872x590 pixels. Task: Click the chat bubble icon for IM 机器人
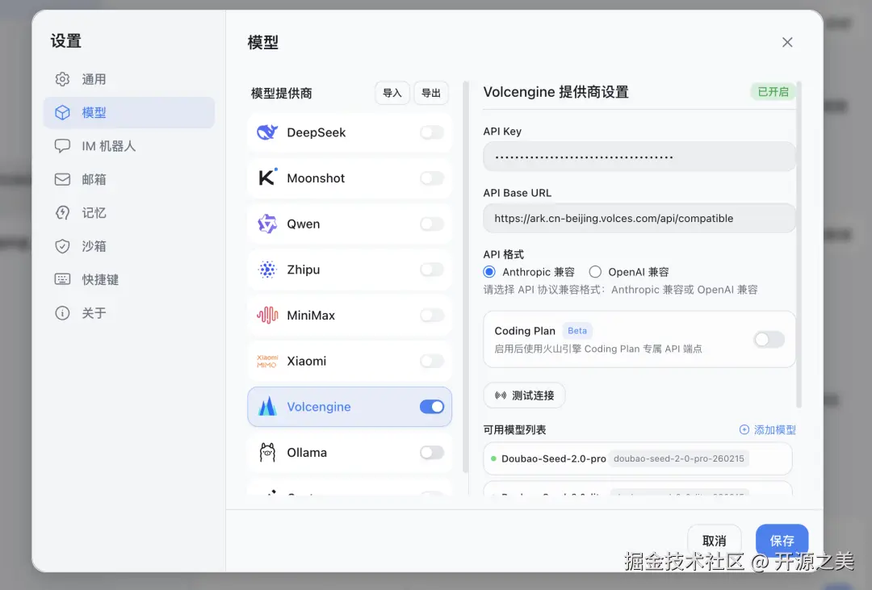click(62, 146)
